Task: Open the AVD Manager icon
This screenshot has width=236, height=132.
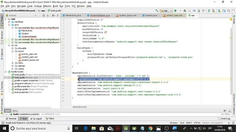Action: click(x=214, y=11)
